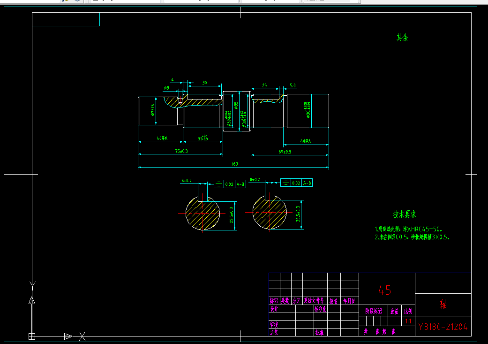The width and height of the screenshot is (488, 344).
Task: Click the '处数' column header
Action: point(285,301)
